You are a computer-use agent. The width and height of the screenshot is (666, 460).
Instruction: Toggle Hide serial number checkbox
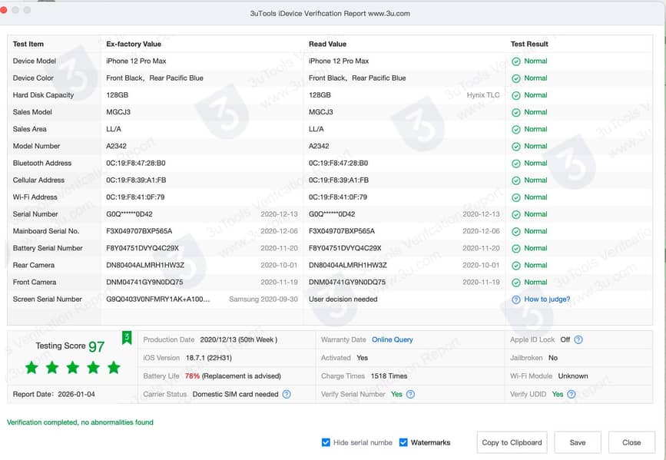click(x=326, y=442)
